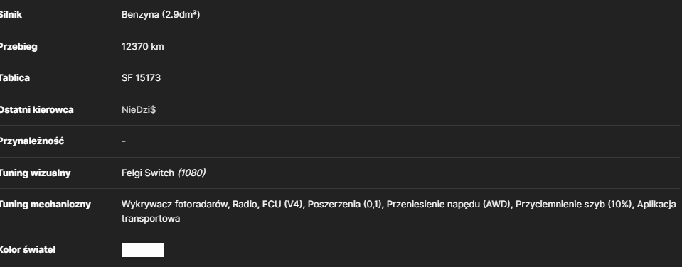This screenshot has width=682, height=267.
Task: Click the Felgi Switch tuning entry
Action: tap(148, 173)
